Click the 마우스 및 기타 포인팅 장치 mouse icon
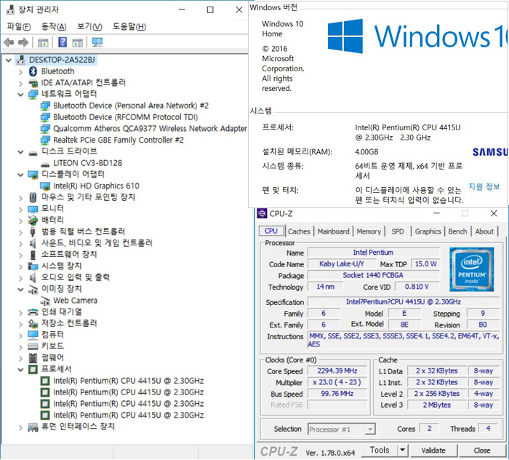 33,197
